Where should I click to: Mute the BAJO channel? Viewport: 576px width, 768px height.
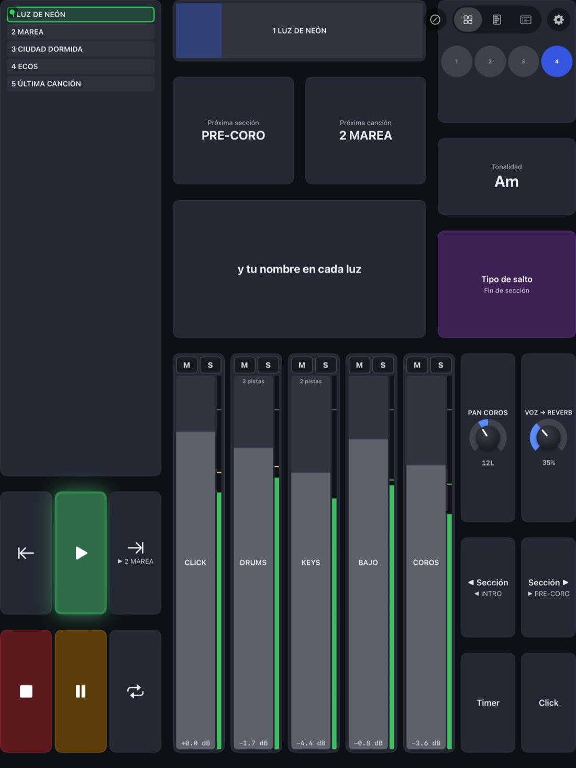pyautogui.click(x=359, y=365)
